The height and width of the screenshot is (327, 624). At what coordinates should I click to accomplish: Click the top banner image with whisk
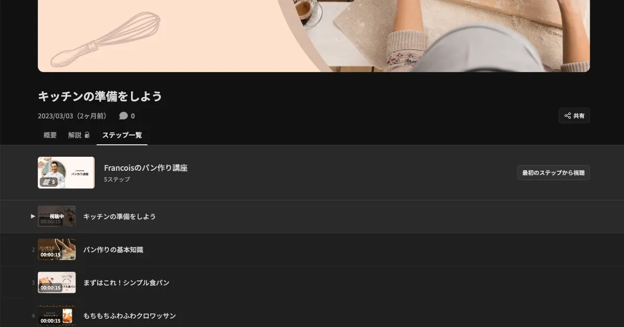(x=314, y=36)
